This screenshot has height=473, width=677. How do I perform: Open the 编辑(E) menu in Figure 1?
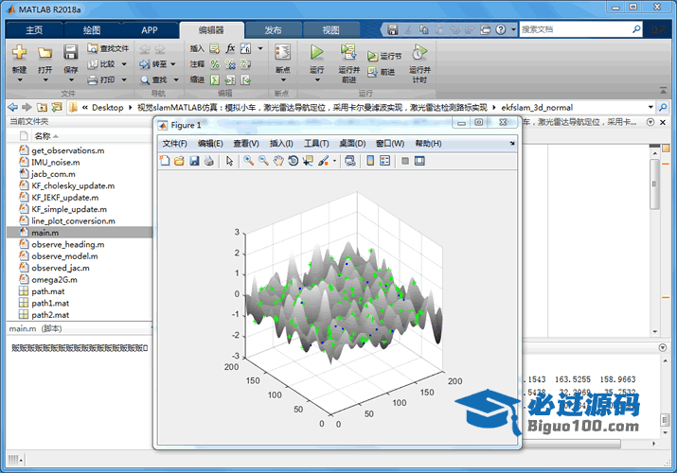pos(210,143)
